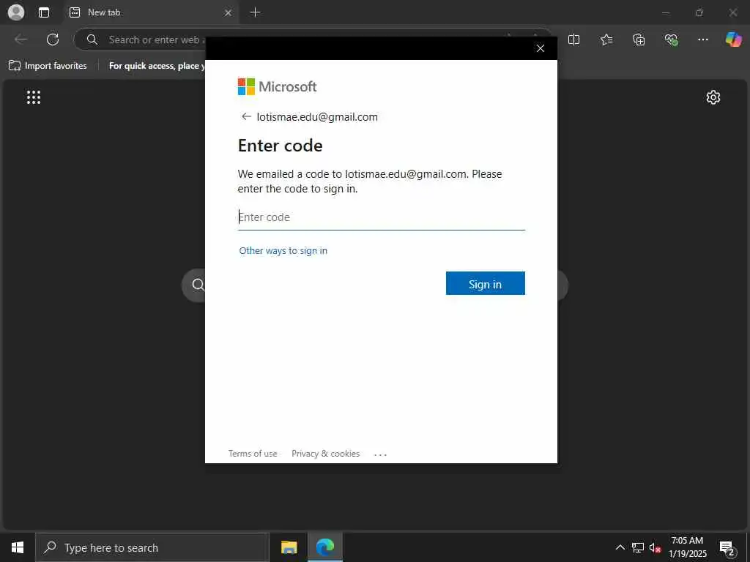Viewport: 750px width, 562px height.
Task: Click the Sign in button
Action: [x=485, y=283]
